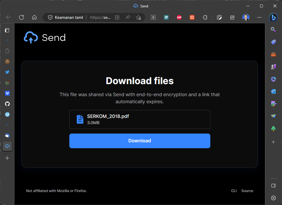Open the Bing Copilot sidebar button
282x205 pixels.
(273, 17)
